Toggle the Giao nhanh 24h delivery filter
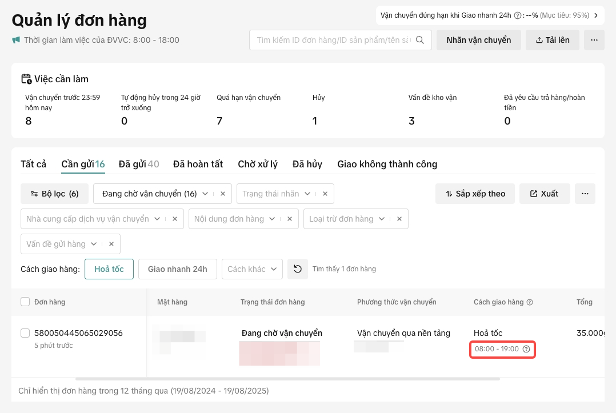 click(177, 269)
